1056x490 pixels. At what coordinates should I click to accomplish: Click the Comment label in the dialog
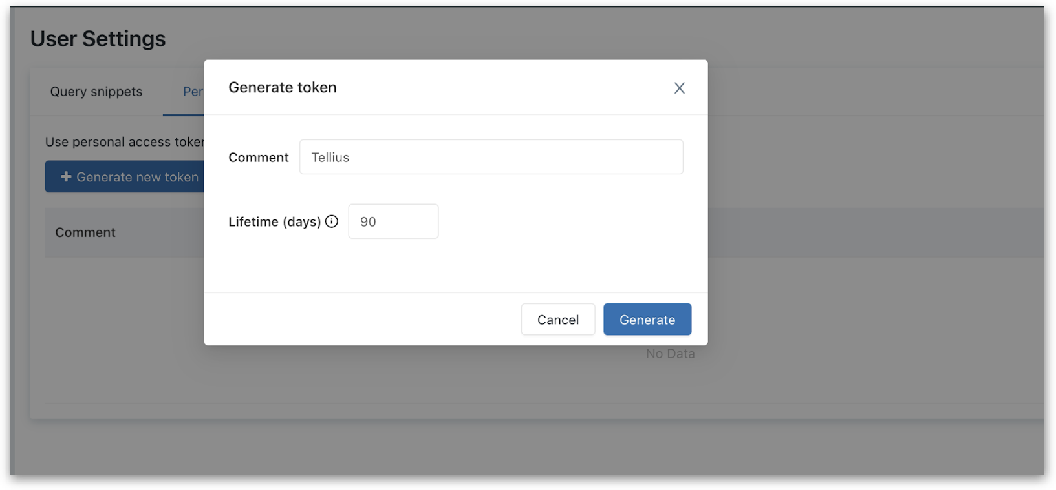[259, 158]
